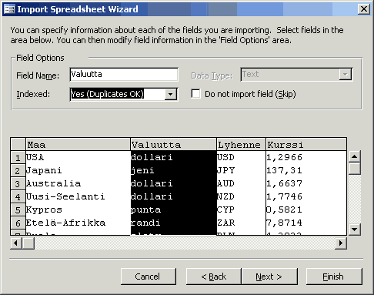Click the 7,8714 rate cell
The height and width of the screenshot is (295, 374).
pos(306,223)
